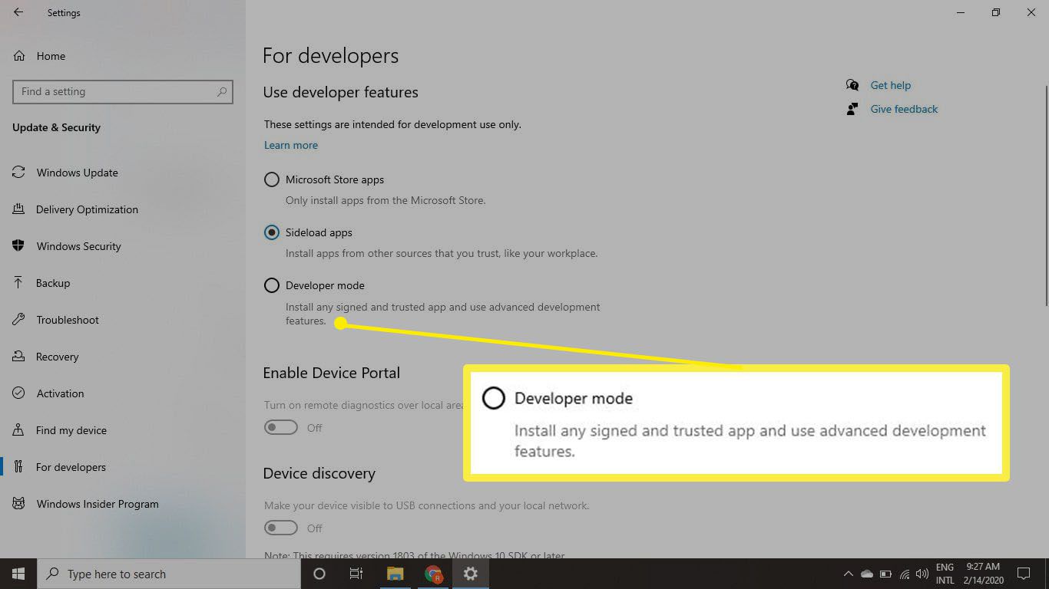Launch File Explorer from the taskbar
The height and width of the screenshot is (589, 1049).
pyautogui.click(x=395, y=574)
